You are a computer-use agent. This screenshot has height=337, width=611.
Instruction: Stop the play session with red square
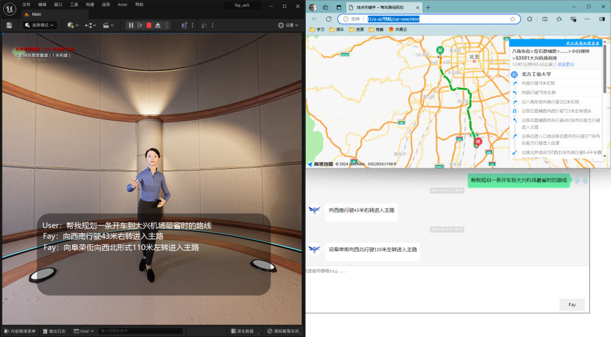[149, 25]
